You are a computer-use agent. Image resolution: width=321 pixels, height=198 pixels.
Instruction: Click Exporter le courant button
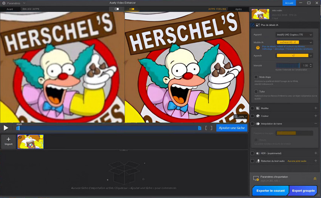click(x=270, y=190)
